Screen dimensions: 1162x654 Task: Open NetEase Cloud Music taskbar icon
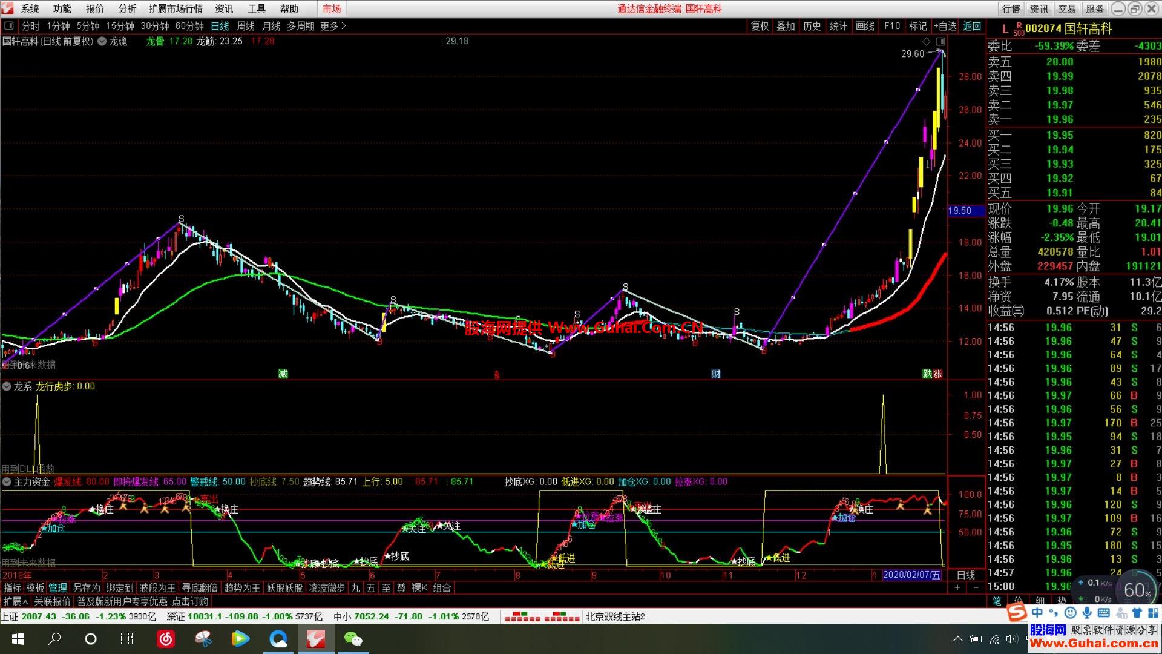pos(166,639)
